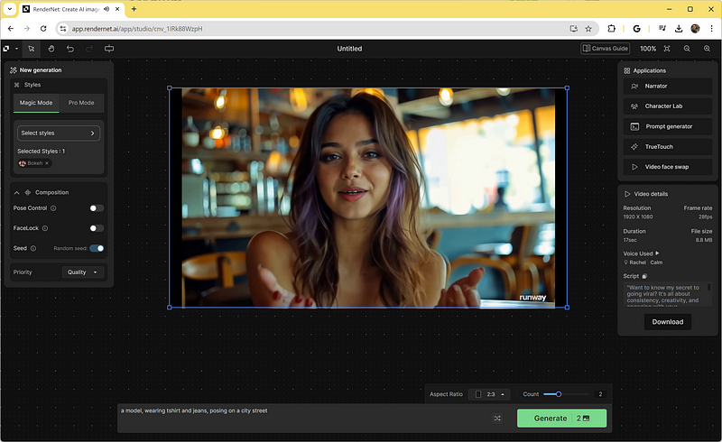Screen dimensions: 722x442
Task: Open Video face swap application
Action: tap(668, 167)
